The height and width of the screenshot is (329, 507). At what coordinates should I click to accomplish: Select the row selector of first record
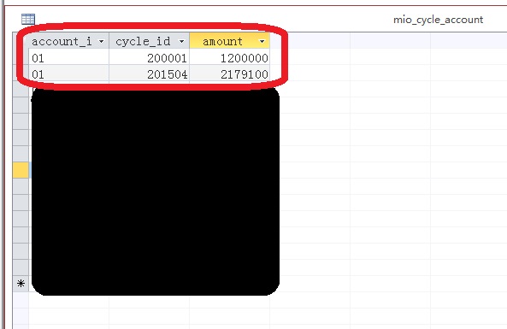(21, 57)
